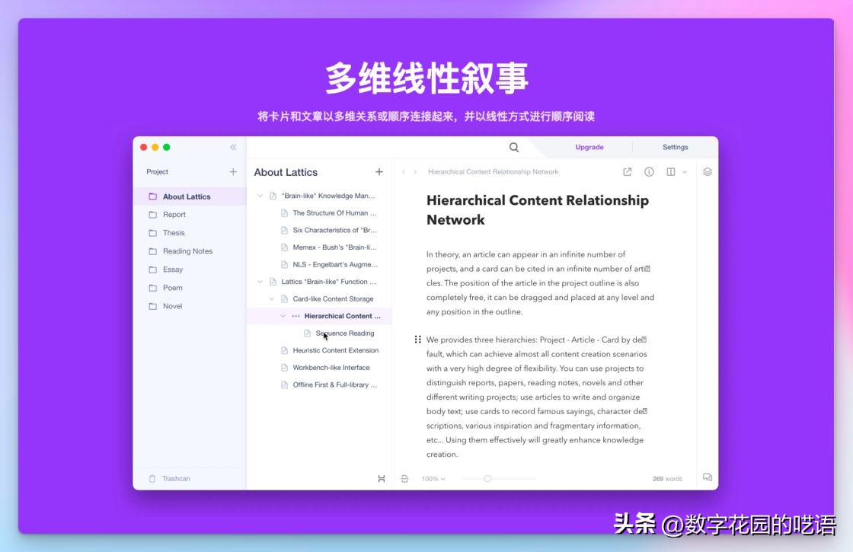The height and width of the screenshot is (552, 853).
Task: Click the paragraph starting "We provides three"
Action: (538, 397)
